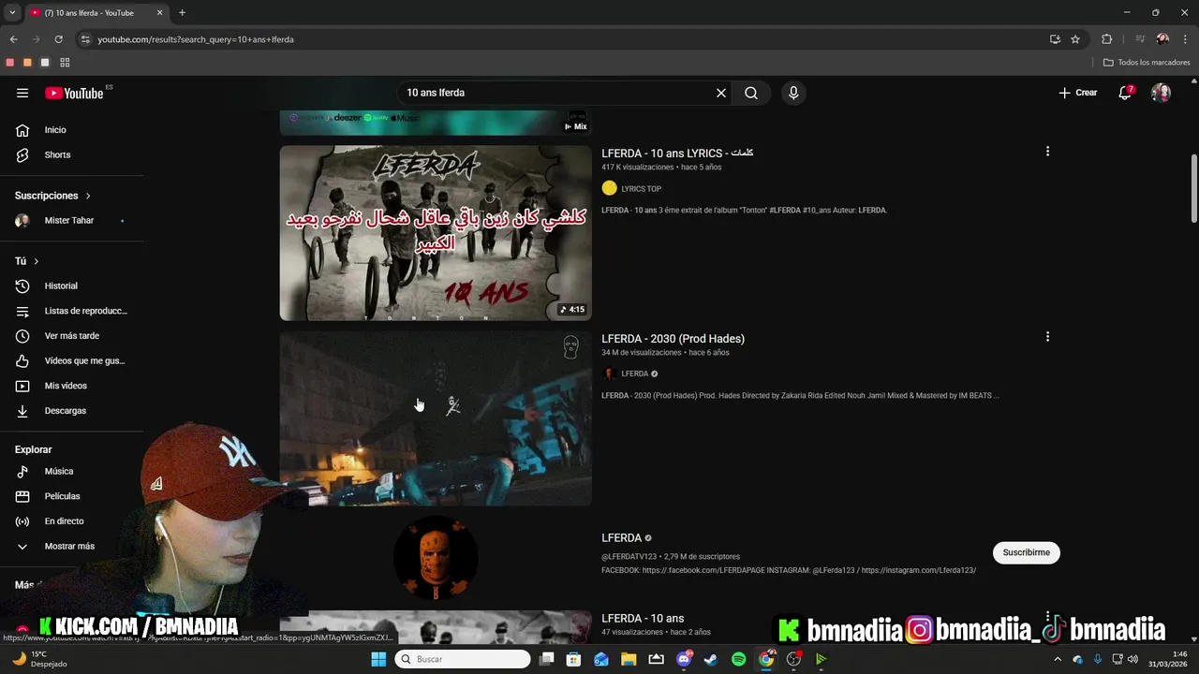
Task: Open LFERDA channel name under 2030 video
Action: coord(634,374)
